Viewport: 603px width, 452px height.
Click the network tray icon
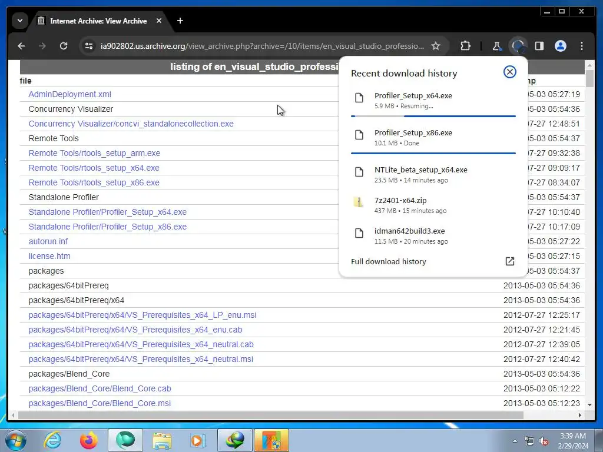click(x=529, y=441)
